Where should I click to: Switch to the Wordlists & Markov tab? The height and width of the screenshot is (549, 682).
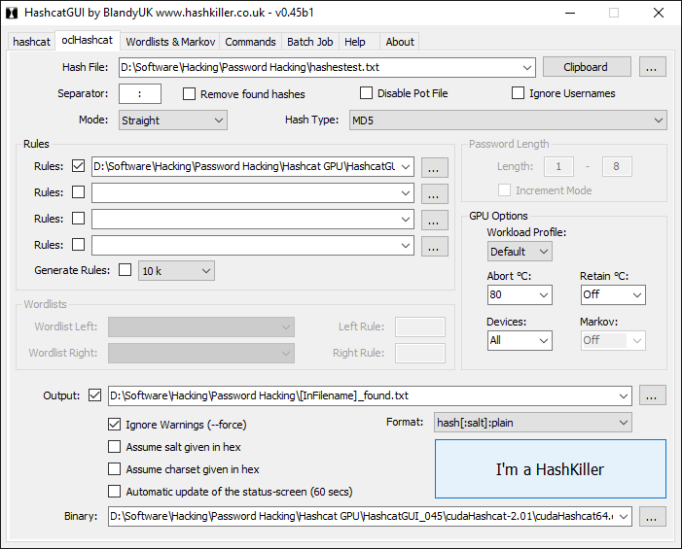tap(170, 42)
